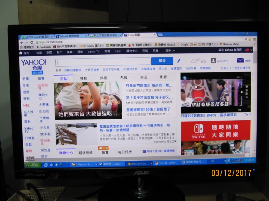Viewport: 269px width, 201px height.
Task: Select the 焦點 news tab
Action: click(x=64, y=79)
